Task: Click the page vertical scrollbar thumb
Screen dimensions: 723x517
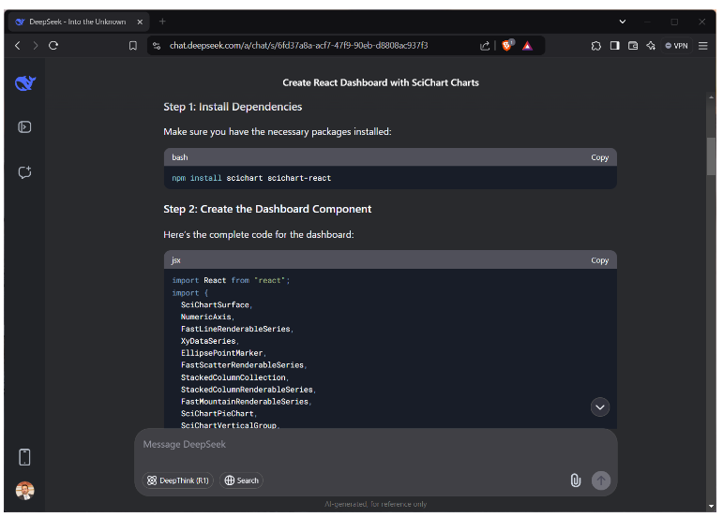Action: [711, 157]
